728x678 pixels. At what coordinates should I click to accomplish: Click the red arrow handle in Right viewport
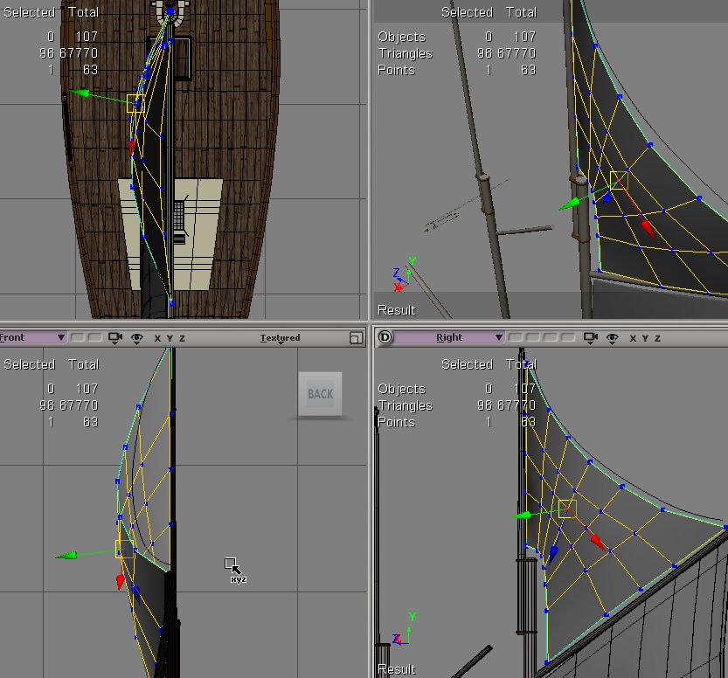[598, 542]
